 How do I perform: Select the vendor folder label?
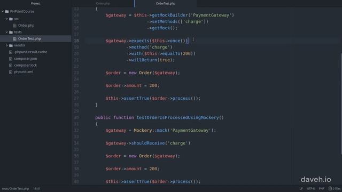click(20, 45)
